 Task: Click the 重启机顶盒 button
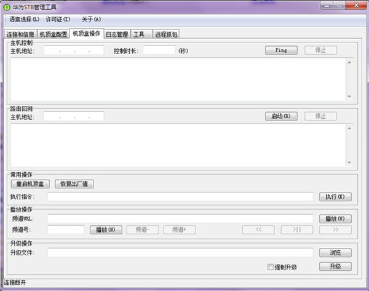click(x=30, y=184)
